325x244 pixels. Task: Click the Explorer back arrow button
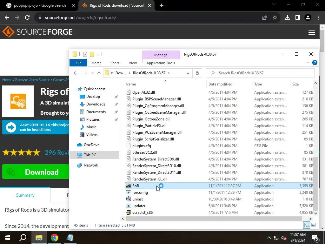point(76,73)
